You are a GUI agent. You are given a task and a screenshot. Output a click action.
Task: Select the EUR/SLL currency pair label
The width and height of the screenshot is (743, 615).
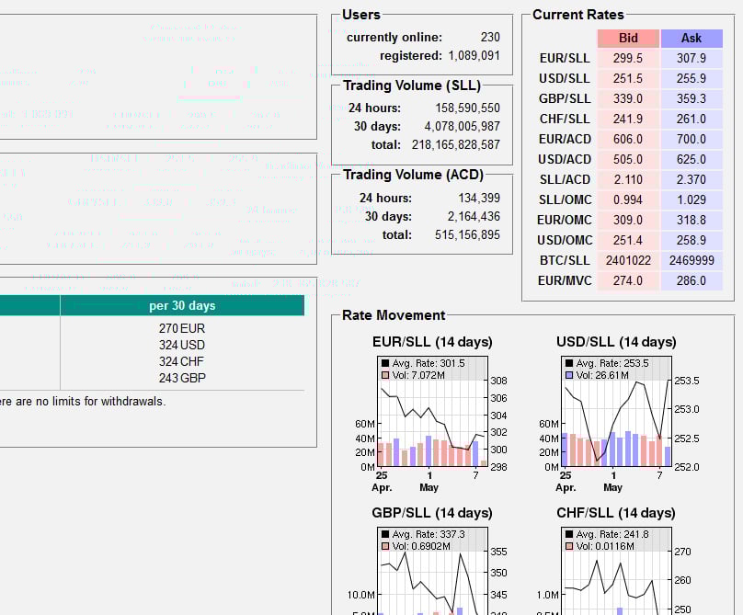click(x=565, y=58)
